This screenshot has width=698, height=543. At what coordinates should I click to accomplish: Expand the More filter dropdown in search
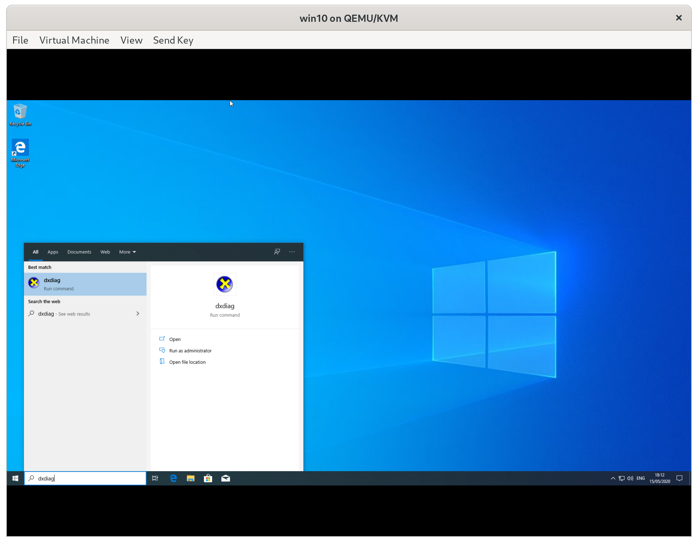pos(127,252)
